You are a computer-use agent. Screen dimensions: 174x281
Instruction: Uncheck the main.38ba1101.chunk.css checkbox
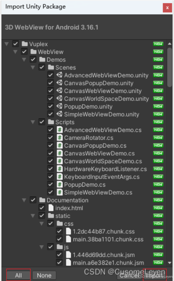(x=59, y=239)
